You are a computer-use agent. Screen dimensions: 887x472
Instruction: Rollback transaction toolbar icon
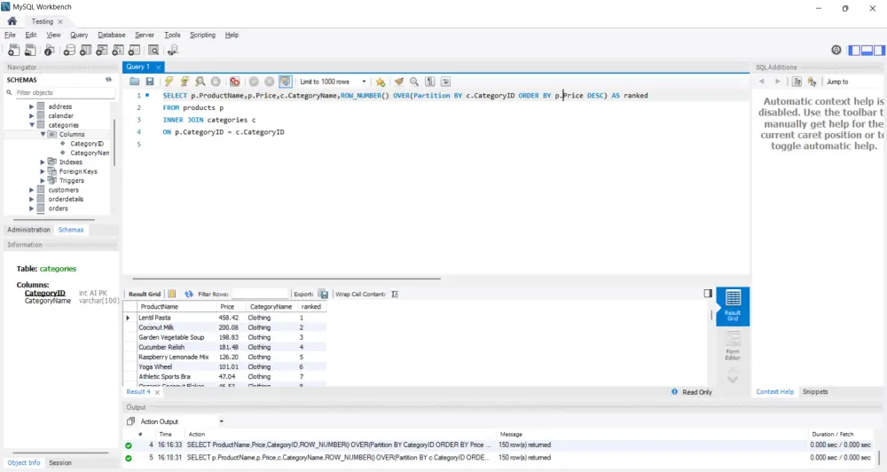tap(270, 82)
